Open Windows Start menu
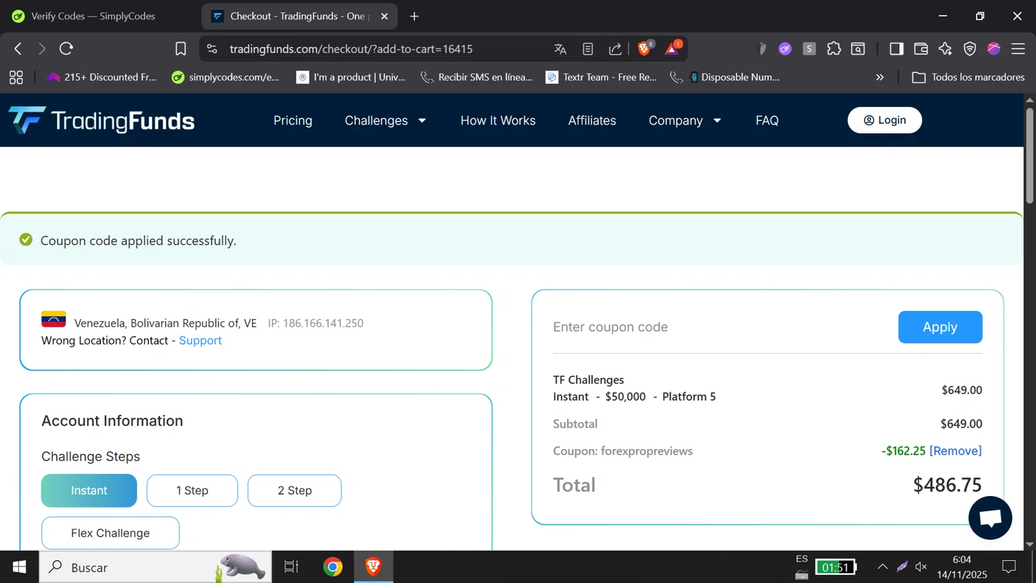Image resolution: width=1036 pixels, height=583 pixels. [x=19, y=567]
